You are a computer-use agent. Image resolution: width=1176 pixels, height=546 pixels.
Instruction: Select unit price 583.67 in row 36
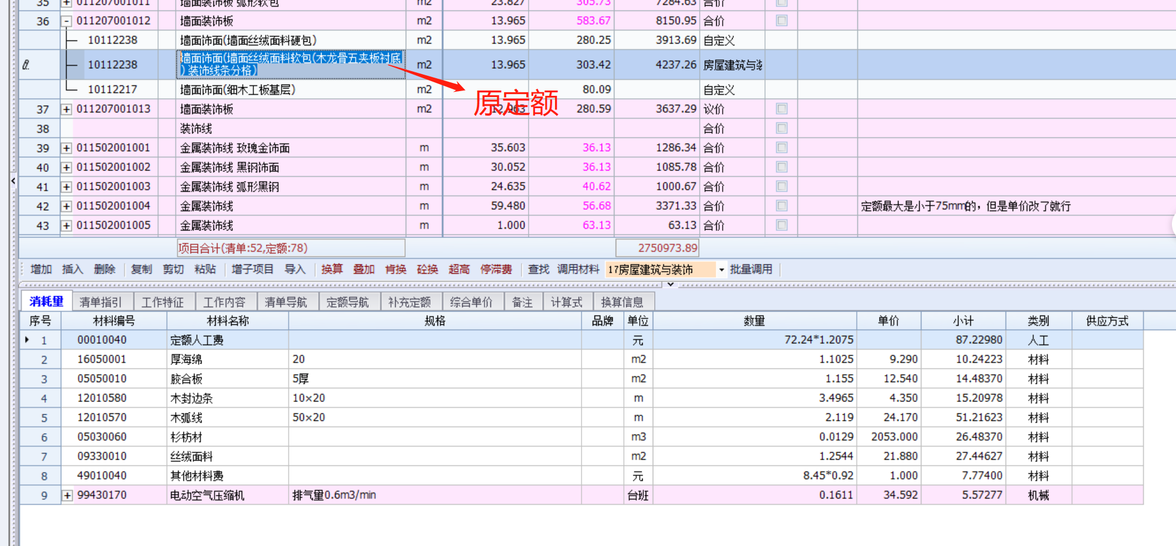point(572,21)
